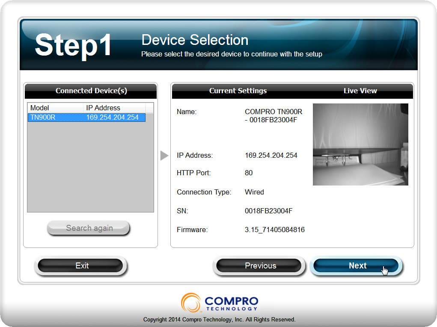
Task: Exit the setup wizard
Action: (80, 265)
